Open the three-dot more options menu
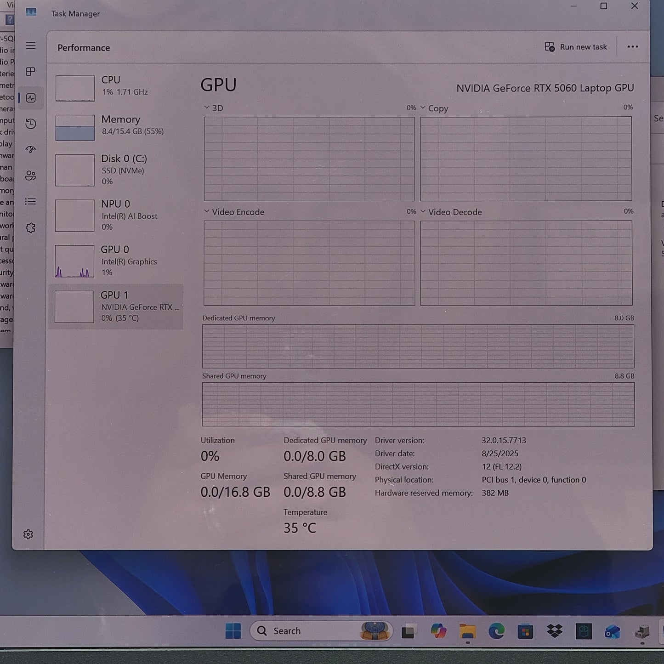 coord(633,47)
